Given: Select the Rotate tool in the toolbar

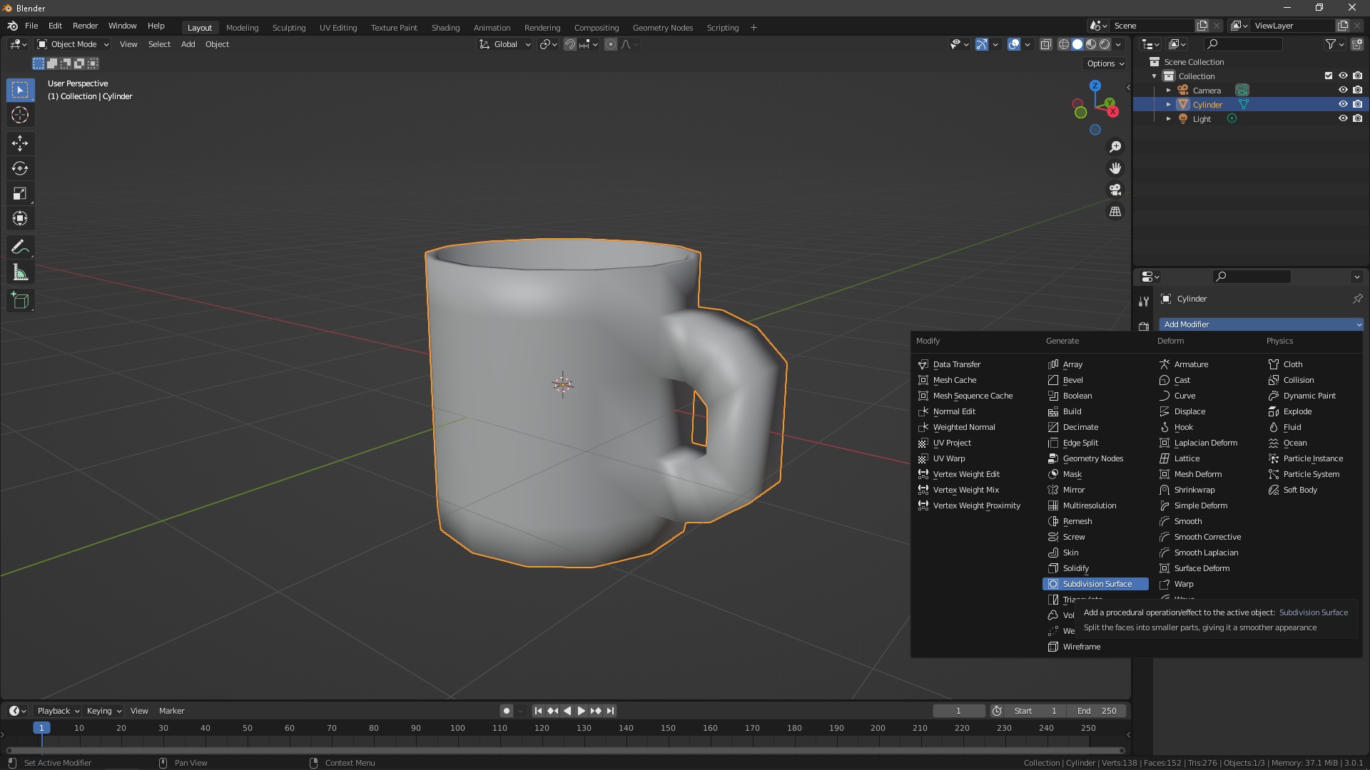Looking at the screenshot, I should click(x=20, y=168).
